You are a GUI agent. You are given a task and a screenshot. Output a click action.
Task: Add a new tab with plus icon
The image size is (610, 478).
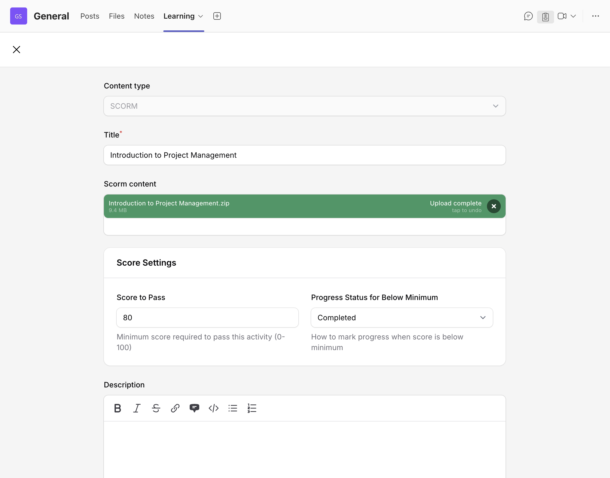pos(217,16)
